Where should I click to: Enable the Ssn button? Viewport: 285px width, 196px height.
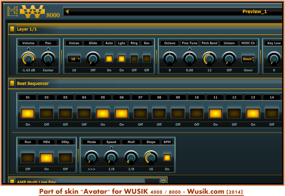pos(147,59)
